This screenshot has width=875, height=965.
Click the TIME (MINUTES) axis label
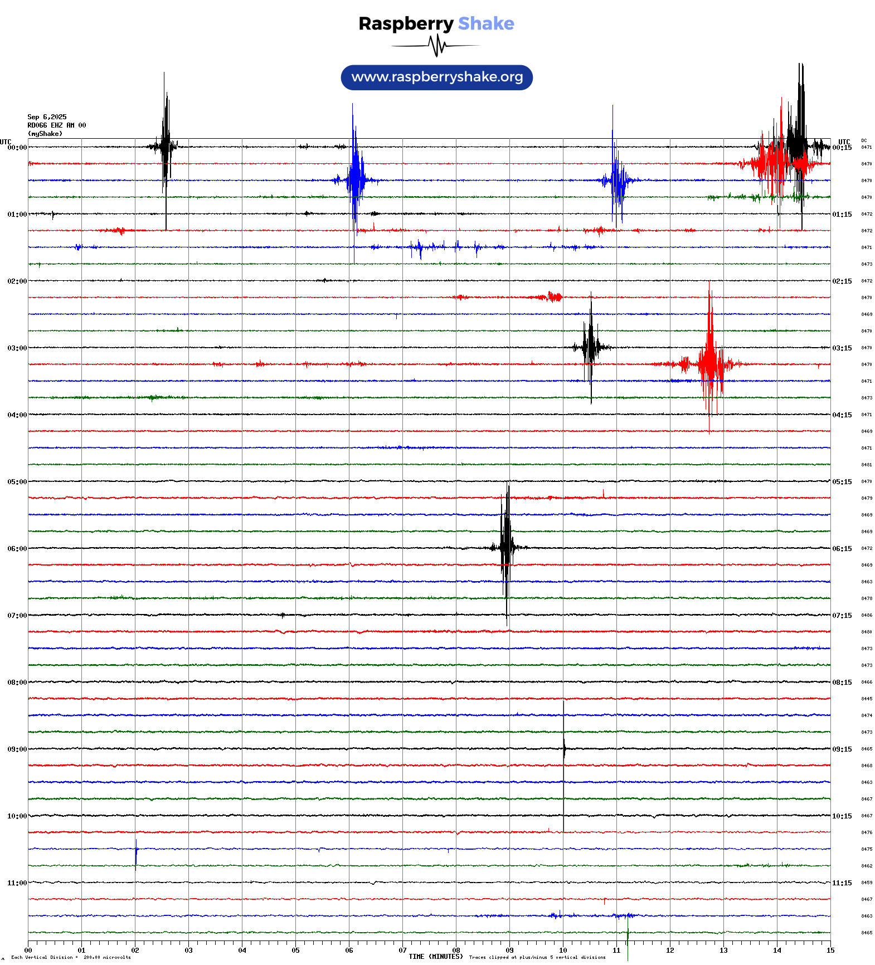[x=435, y=957]
